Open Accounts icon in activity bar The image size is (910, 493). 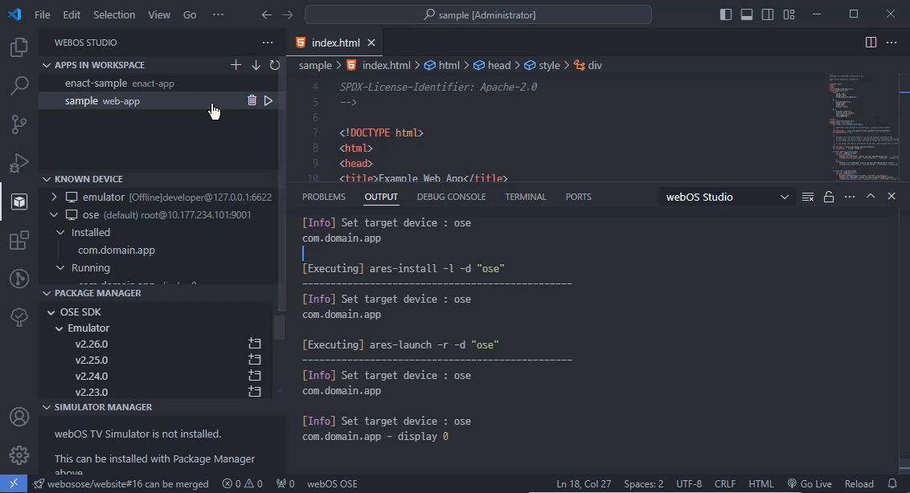tap(19, 417)
